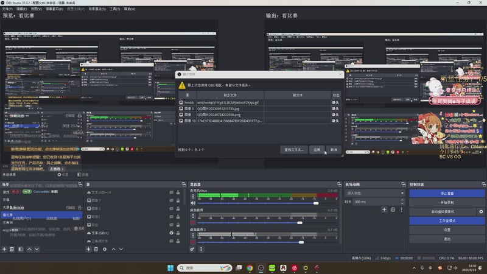Screen dimensions: 487x274
Task: Unmute the 桌面音频 2 red speaker icon
Action: 193,242
